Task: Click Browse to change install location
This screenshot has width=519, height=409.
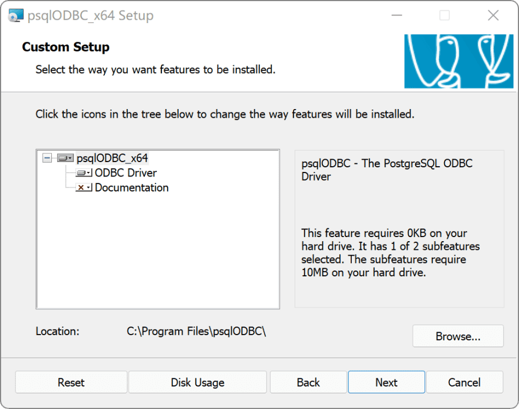Action: pos(458,336)
